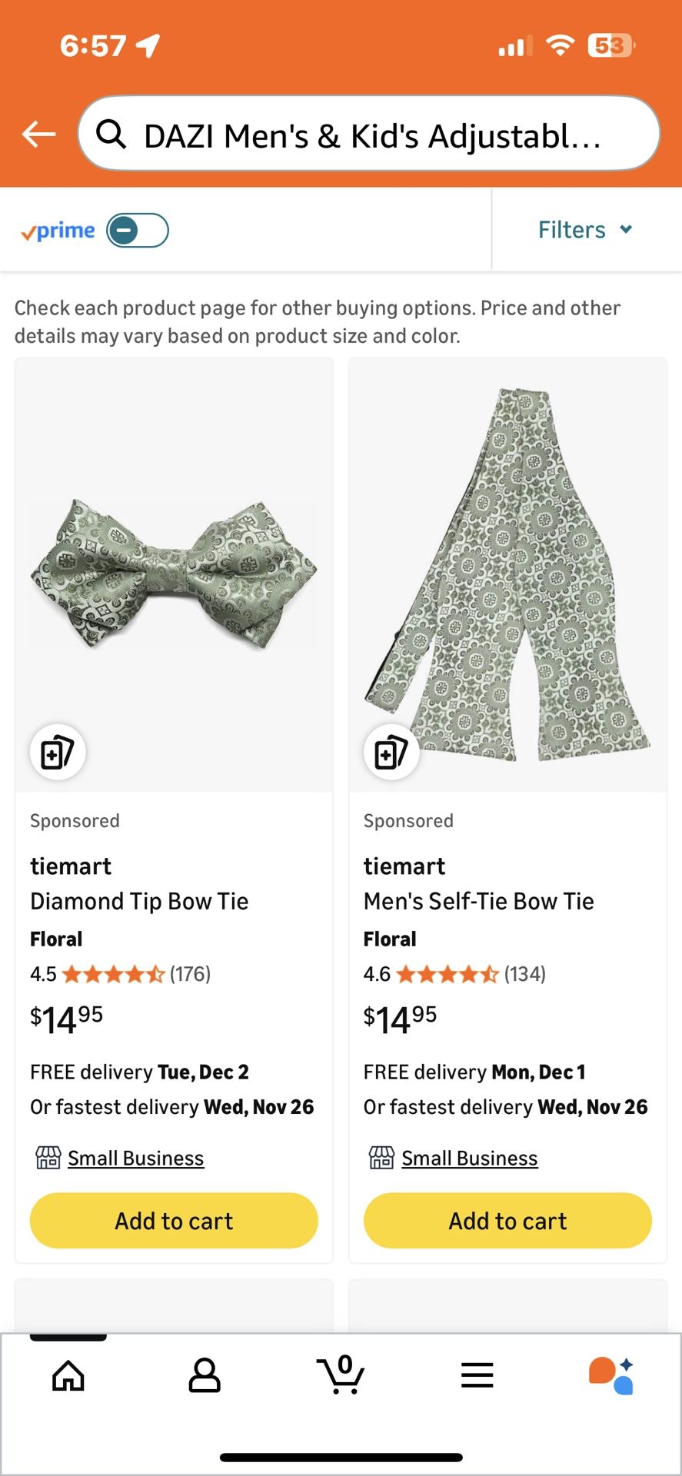The image size is (682, 1476).
Task: Click the add-to-list icon on Self-Tie Bow Tie
Action: click(391, 752)
